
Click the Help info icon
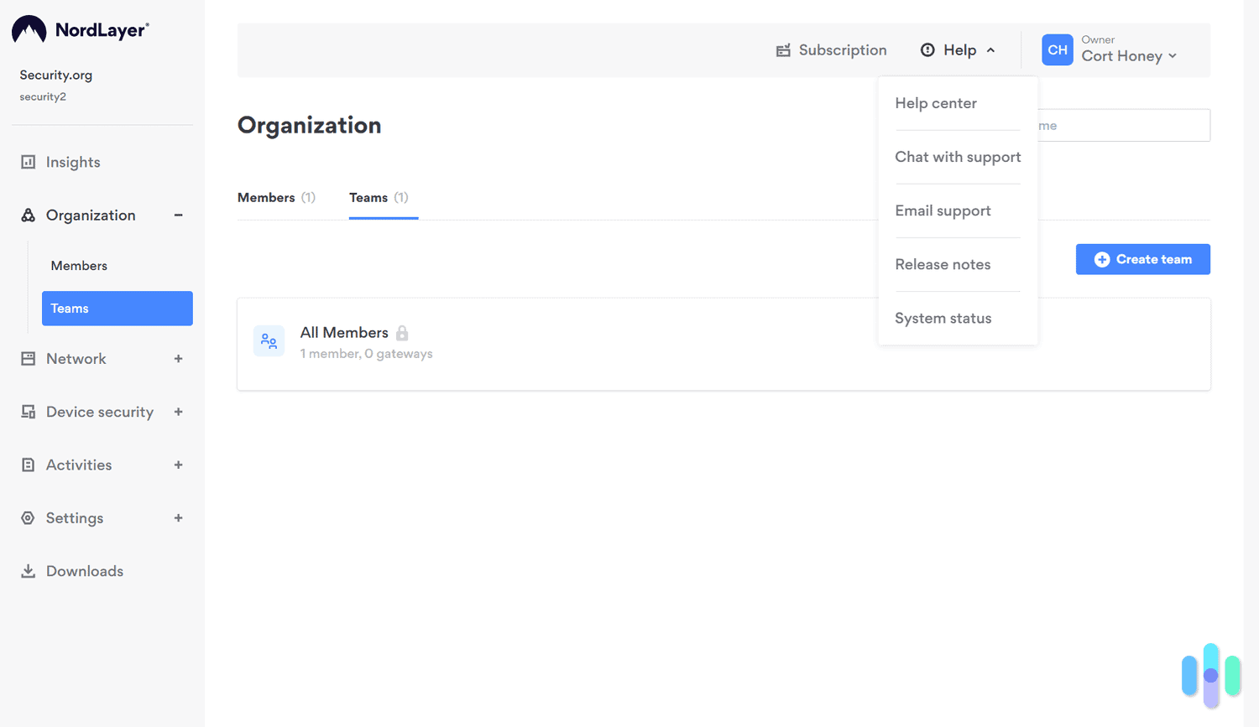tap(926, 49)
